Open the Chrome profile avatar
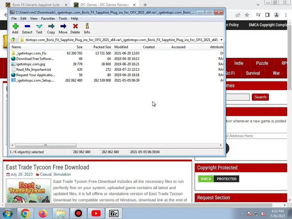Image resolution: width=292 pixels, height=219 pixels. [x=277, y=15]
